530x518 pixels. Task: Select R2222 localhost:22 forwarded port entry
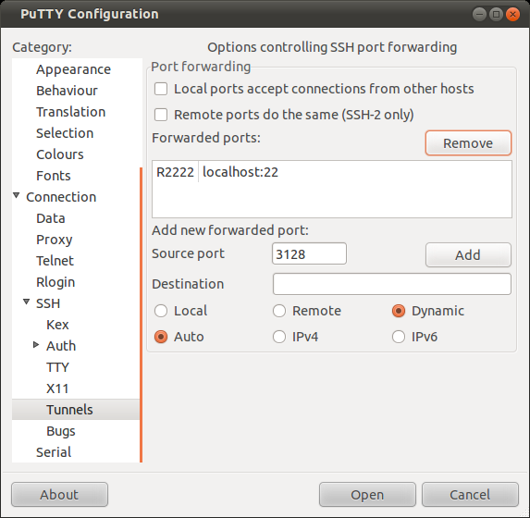coord(332,172)
